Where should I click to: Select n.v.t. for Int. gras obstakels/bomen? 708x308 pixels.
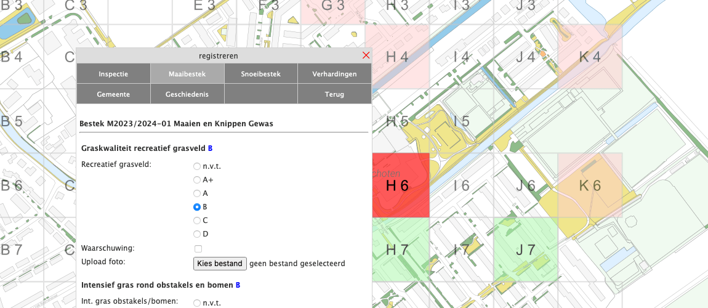coord(197,303)
